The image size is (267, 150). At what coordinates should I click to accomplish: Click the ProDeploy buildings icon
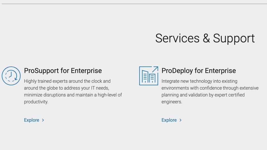148,76
